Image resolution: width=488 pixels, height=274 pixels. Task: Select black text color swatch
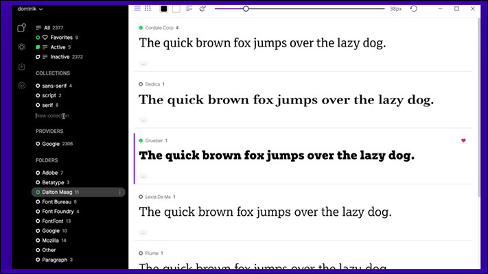coord(164,9)
